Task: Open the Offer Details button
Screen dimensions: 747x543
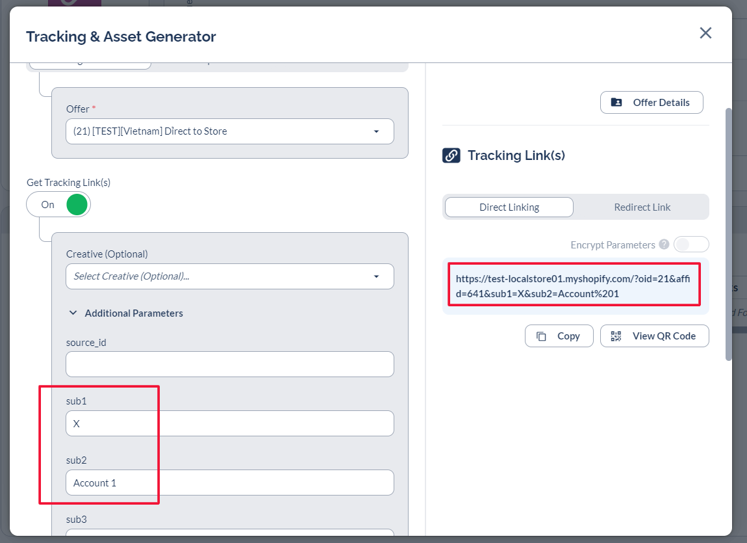Action: click(x=652, y=103)
